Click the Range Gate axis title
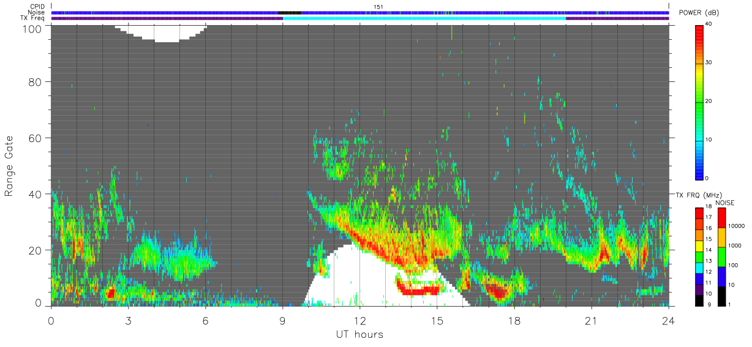 click(x=9, y=166)
